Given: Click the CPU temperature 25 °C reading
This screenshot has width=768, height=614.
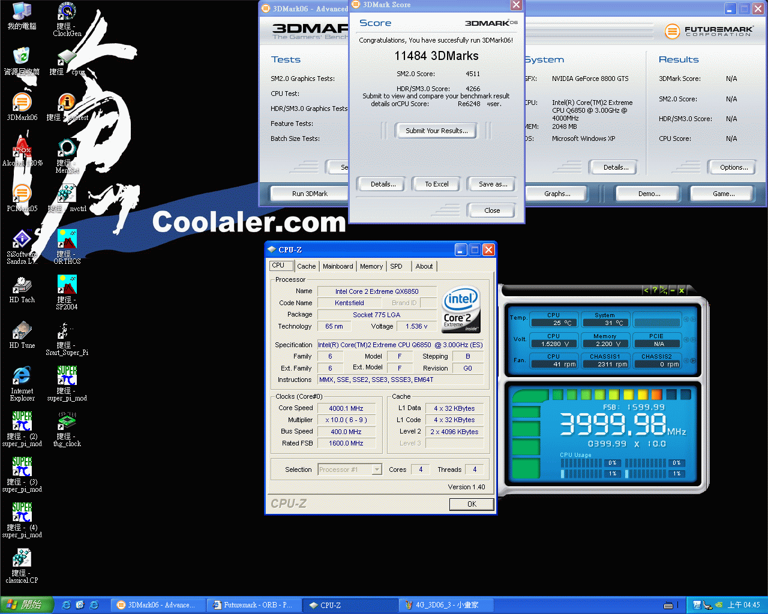Looking at the screenshot, I should 554,323.
